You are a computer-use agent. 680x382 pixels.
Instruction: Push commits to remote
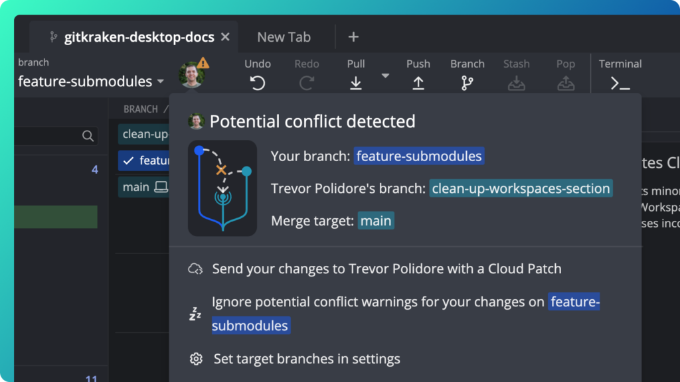point(418,74)
